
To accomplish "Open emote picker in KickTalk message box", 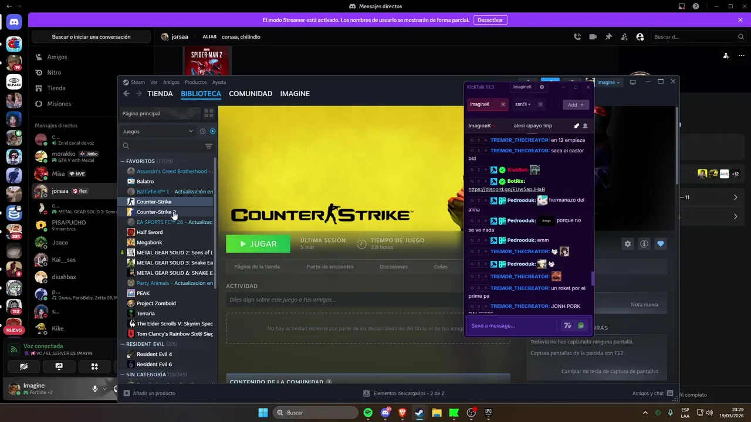I will [581, 326].
